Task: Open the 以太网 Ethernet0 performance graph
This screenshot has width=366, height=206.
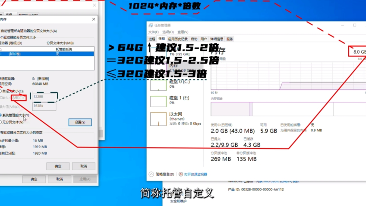Action: tap(159, 119)
